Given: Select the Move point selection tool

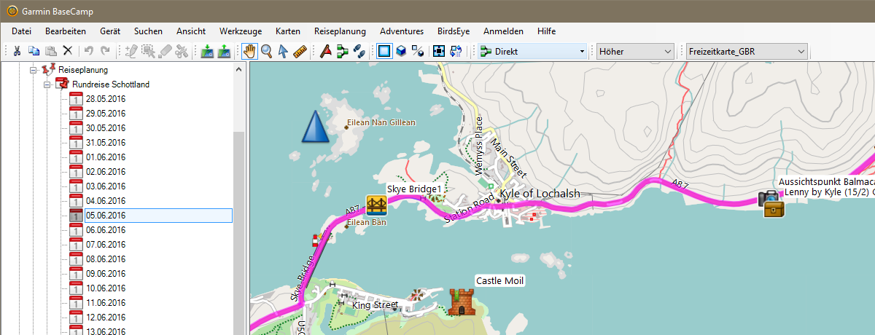Looking at the screenshot, I should pos(148,51).
